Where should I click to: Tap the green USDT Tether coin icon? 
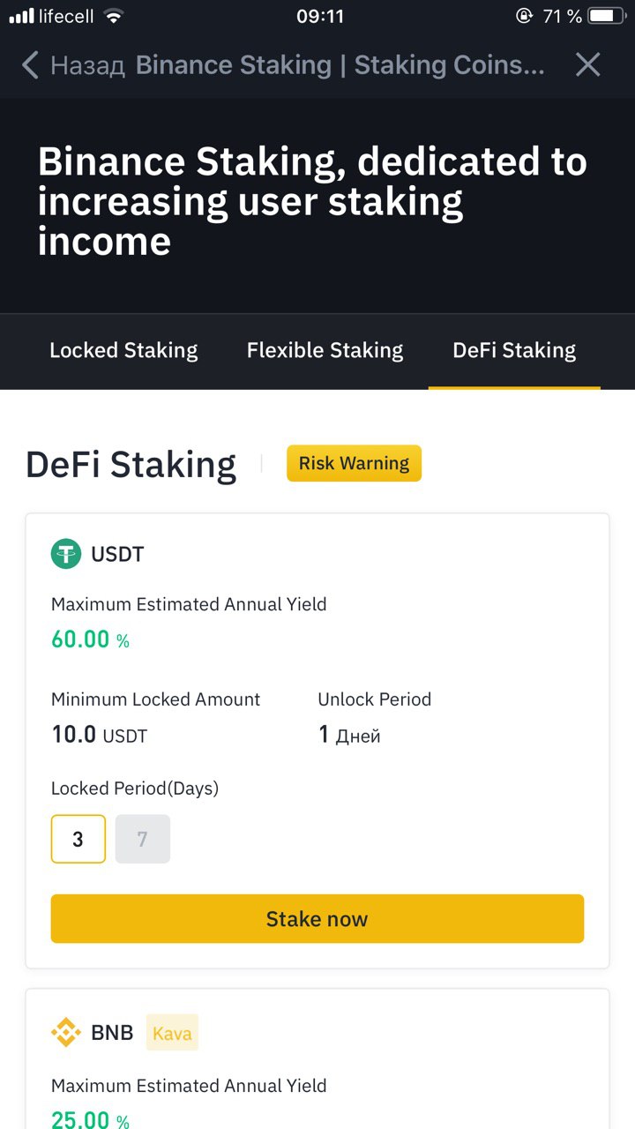coord(66,554)
